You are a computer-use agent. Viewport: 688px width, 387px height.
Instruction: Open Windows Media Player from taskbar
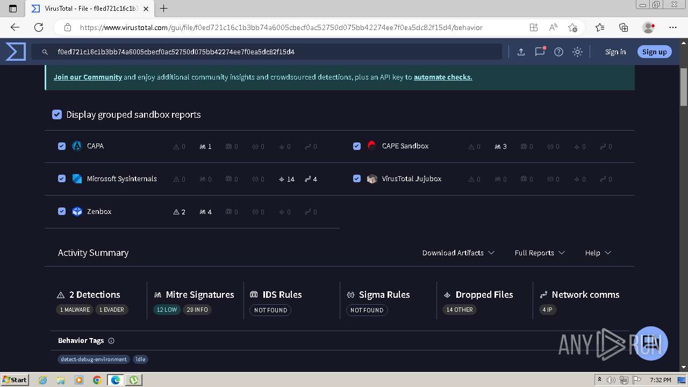point(79,380)
